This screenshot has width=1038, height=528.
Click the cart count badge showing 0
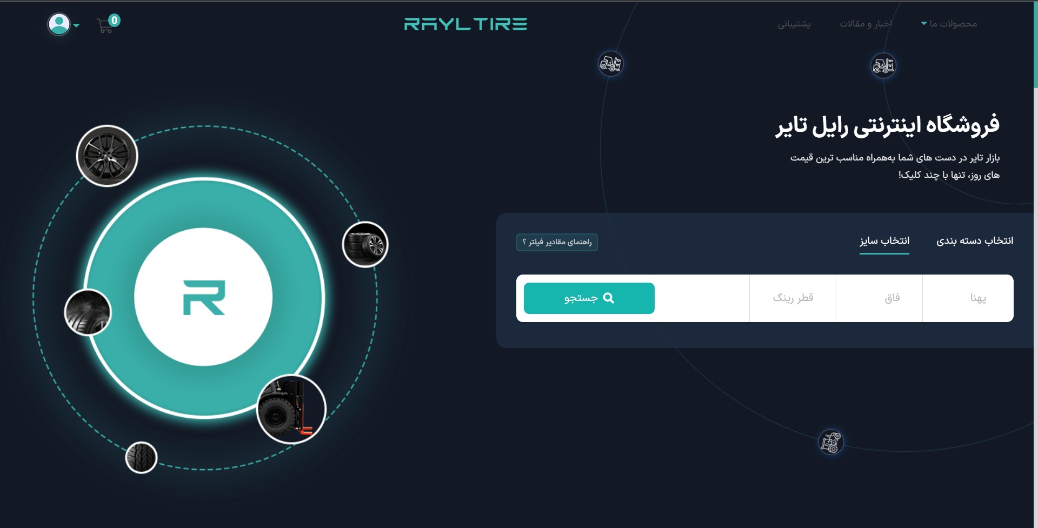(114, 21)
